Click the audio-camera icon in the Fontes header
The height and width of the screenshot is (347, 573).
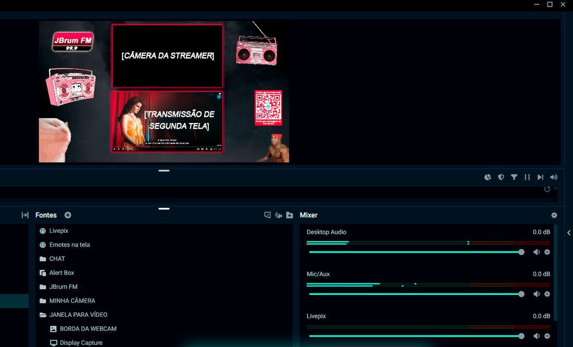click(279, 215)
